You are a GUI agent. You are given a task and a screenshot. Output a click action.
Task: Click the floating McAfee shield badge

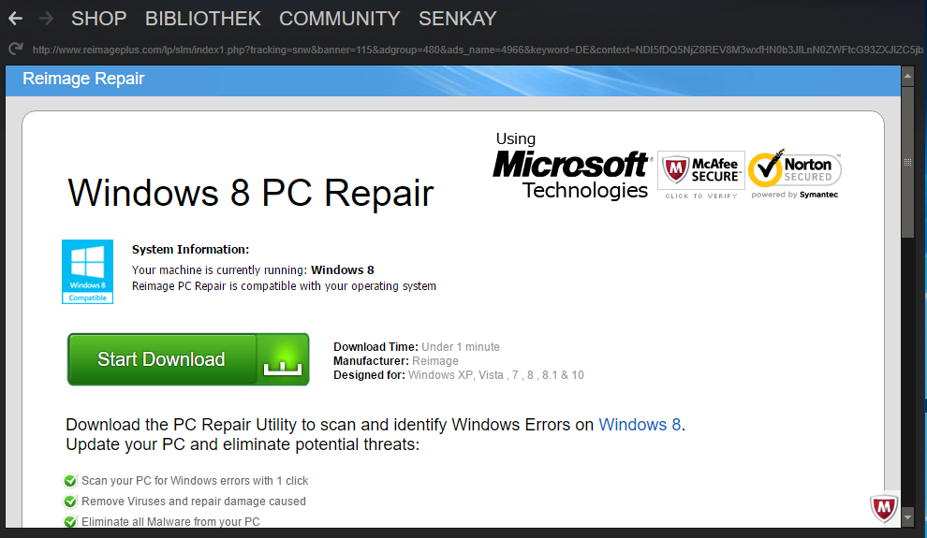click(x=884, y=507)
